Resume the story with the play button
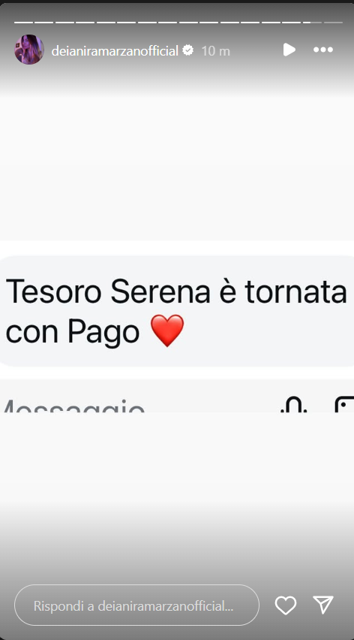The width and height of the screenshot is (354, 640). coord(289,50)
